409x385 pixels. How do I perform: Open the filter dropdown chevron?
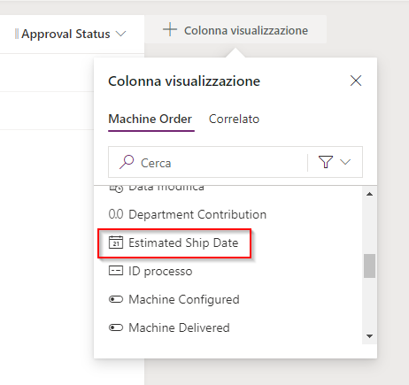345,162
